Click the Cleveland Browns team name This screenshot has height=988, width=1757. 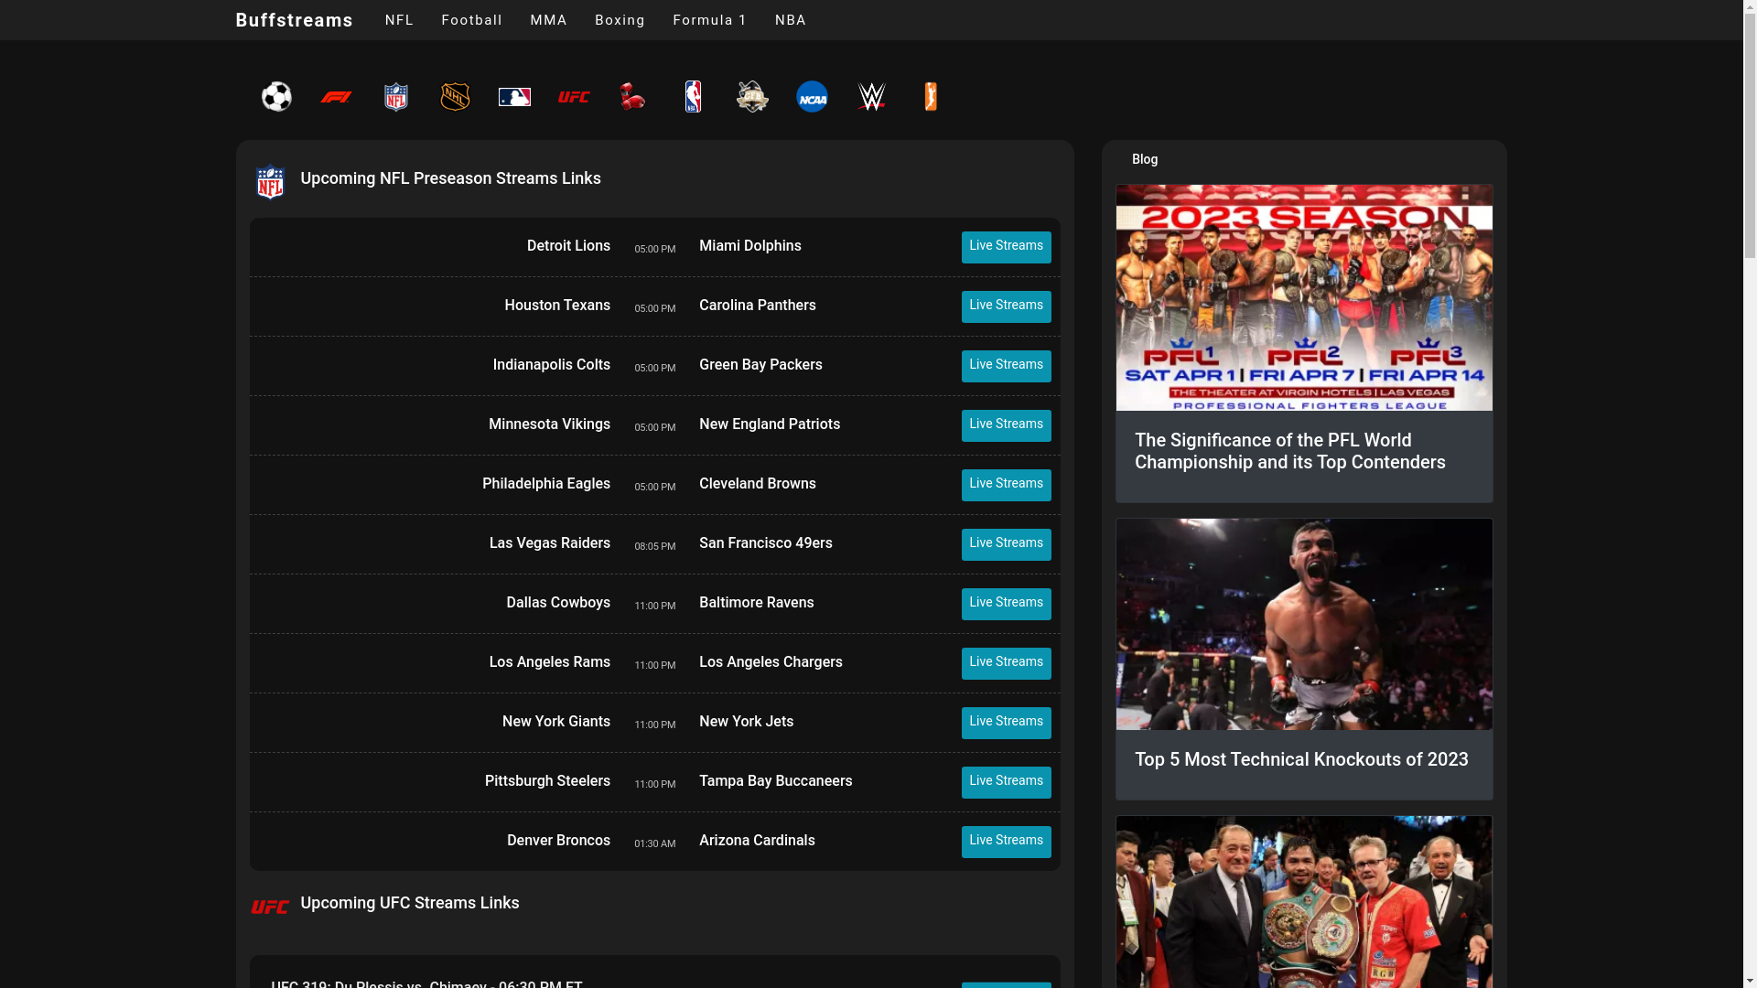758,484
